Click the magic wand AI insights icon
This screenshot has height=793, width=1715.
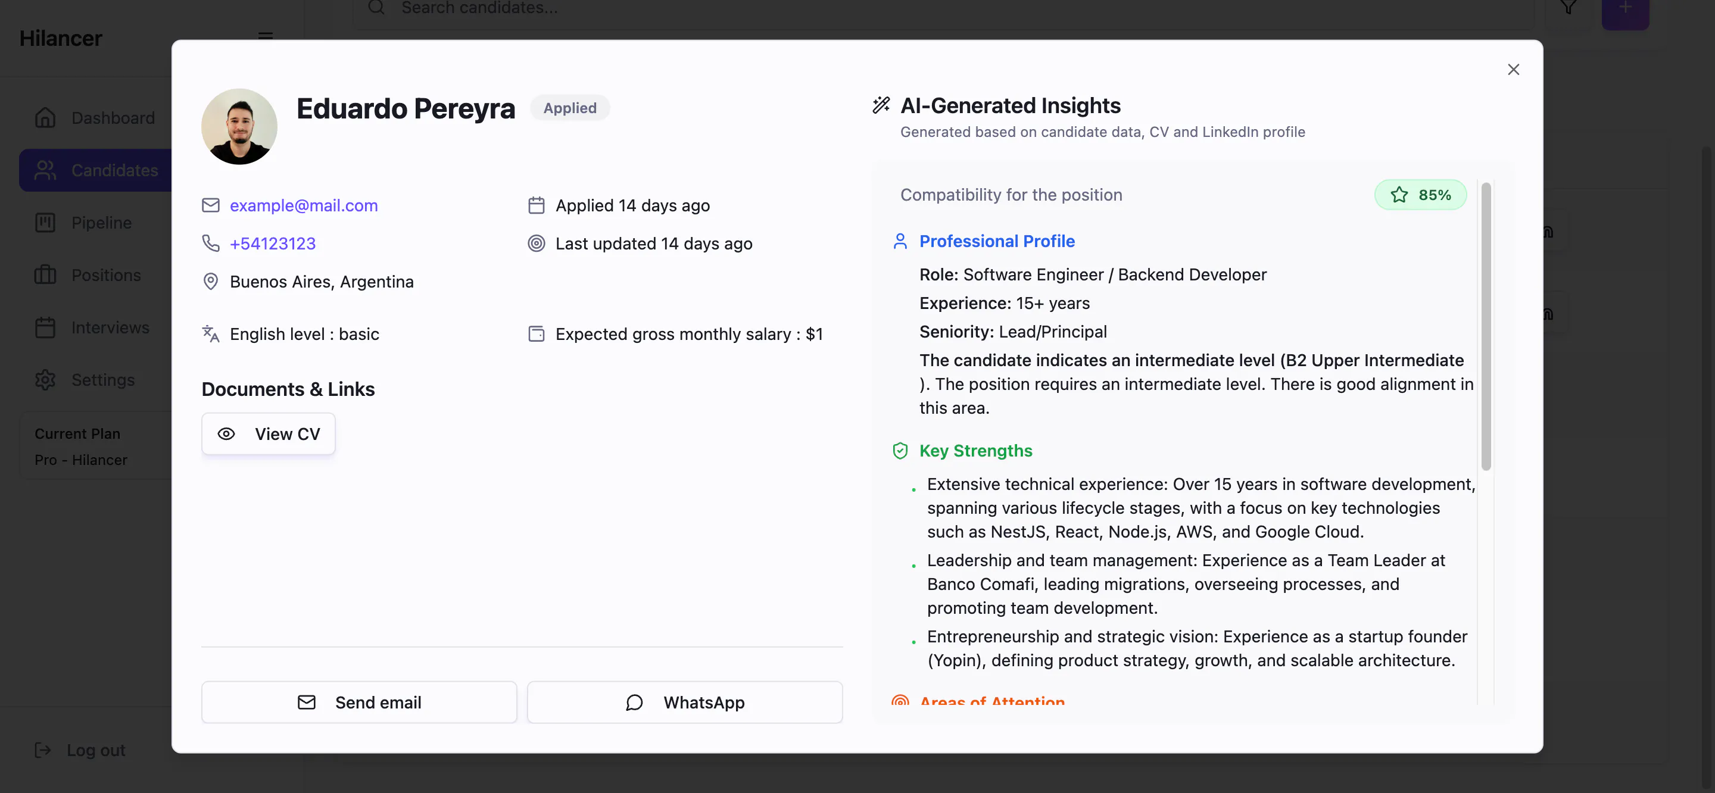point(881,105)
